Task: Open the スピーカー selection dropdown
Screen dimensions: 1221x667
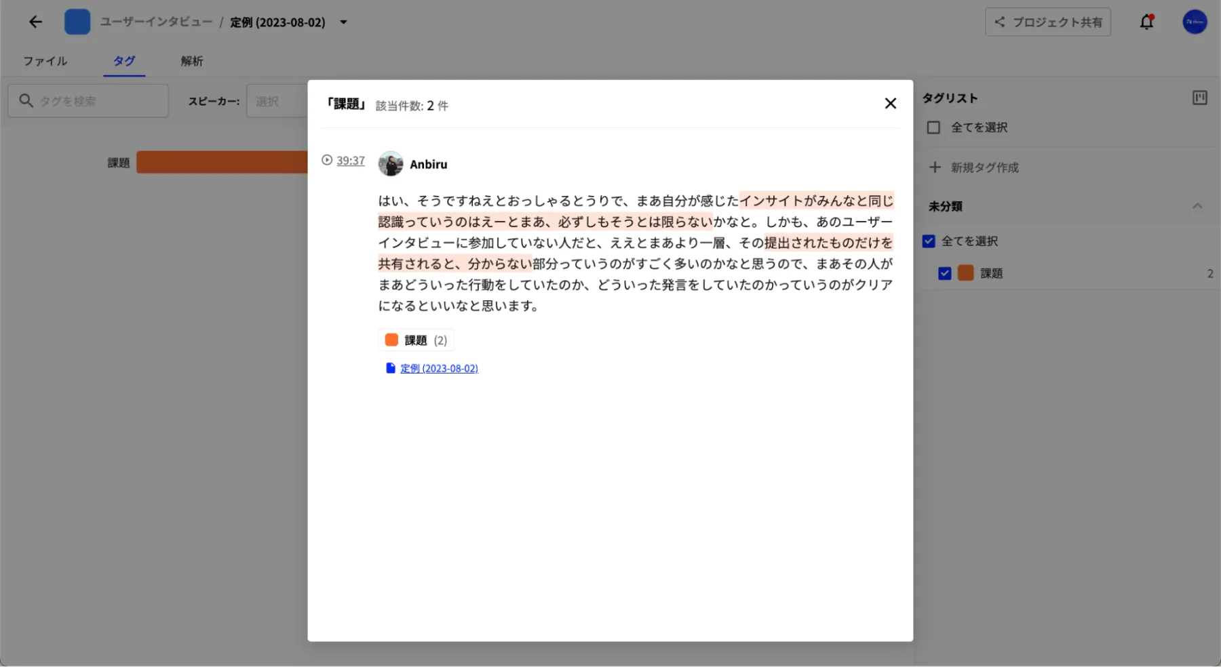Action: click(x=277, y=101)
